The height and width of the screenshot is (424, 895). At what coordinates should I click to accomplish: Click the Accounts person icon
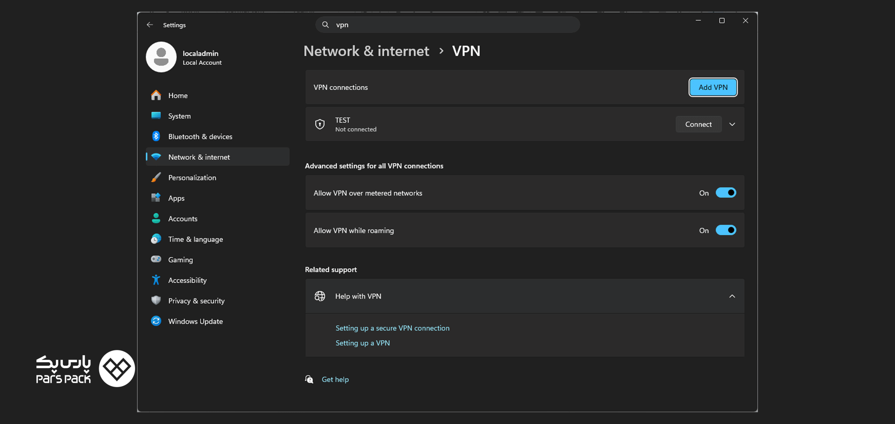point(156,218)
